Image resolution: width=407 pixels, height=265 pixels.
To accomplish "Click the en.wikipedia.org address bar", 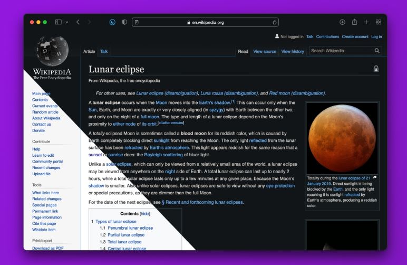I will point(205,22).
